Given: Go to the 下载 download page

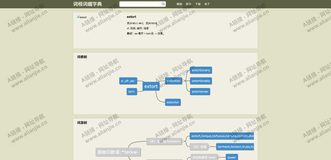Looking at the screenshot, I should 198,4.
